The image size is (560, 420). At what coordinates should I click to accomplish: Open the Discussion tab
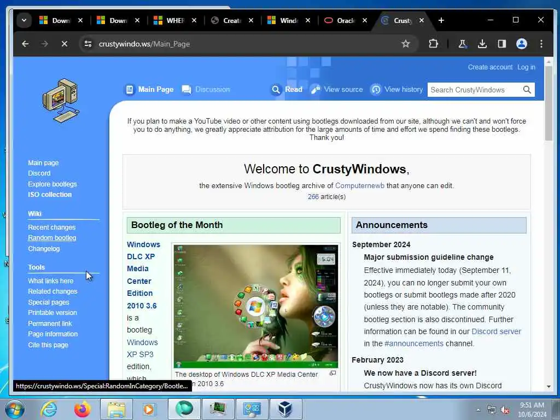pyautogui.click(x=206, y=89)
